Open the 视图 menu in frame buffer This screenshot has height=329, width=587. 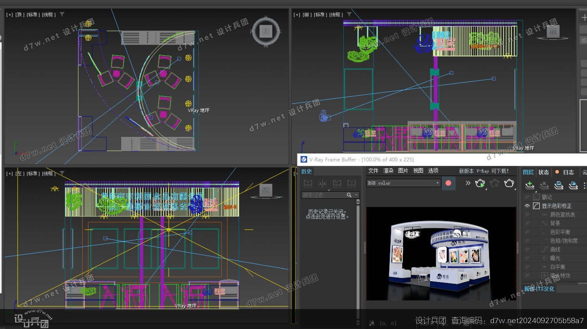click(418, 171)
